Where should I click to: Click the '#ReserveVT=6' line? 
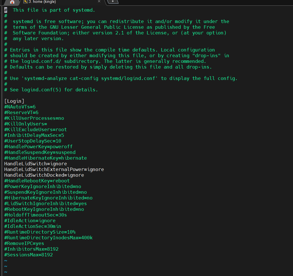click(x=21, y=113)
